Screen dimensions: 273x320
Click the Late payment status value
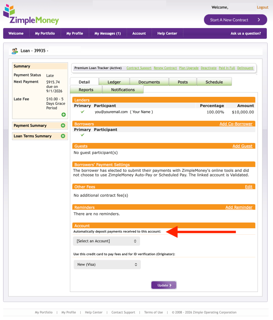click(50, 76)
